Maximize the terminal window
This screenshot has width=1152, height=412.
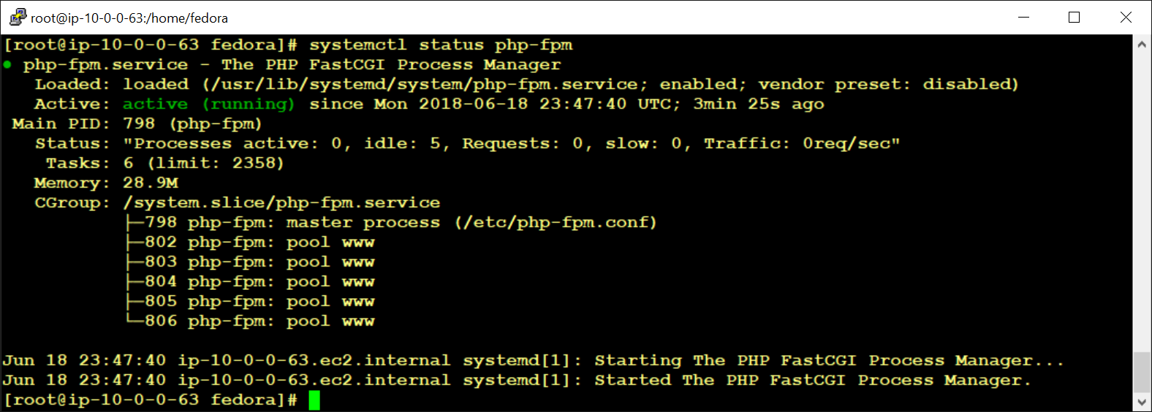tap(1074, 18)
